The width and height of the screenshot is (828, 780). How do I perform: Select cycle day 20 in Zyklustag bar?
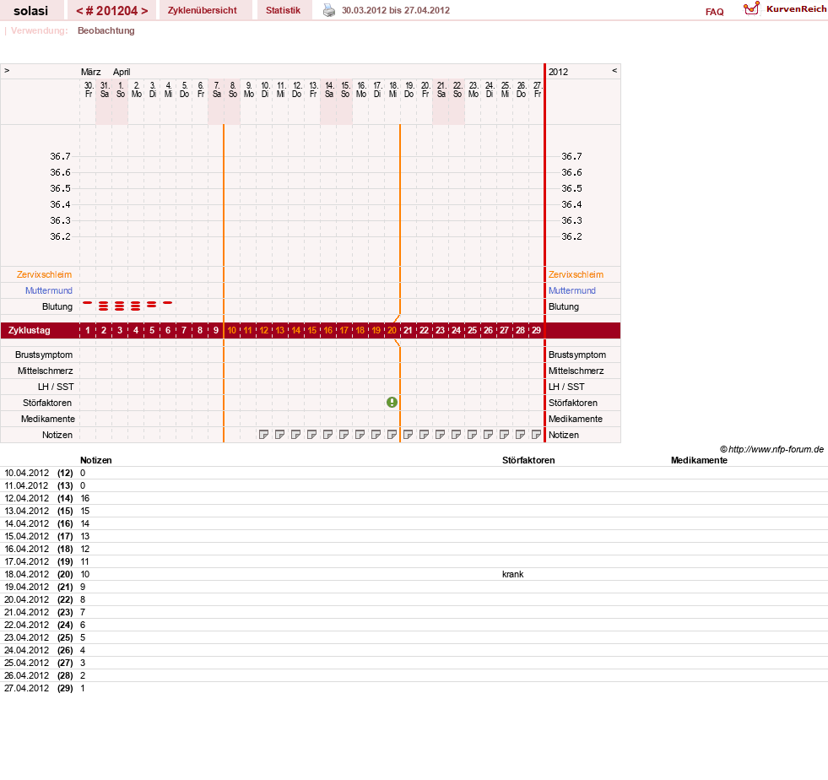tap(392, 330)
